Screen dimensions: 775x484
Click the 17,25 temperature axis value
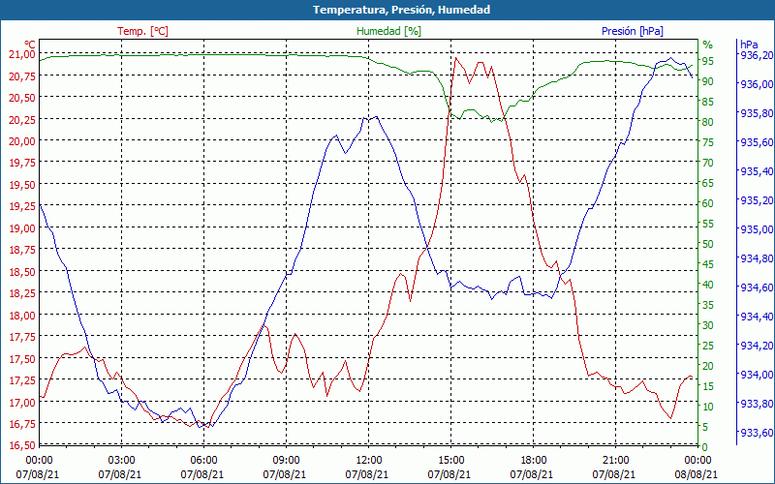pyautogui.click(x=22, y=379)
